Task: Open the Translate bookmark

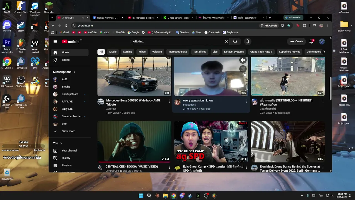Action: [182, 32]
